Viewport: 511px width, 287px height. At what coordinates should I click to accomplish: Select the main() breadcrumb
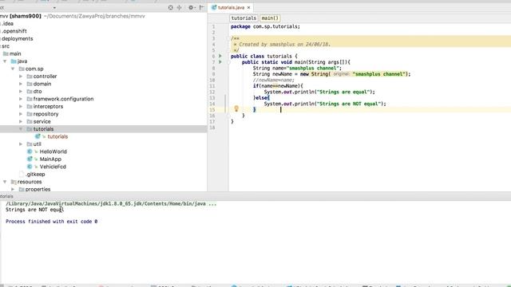270,18
